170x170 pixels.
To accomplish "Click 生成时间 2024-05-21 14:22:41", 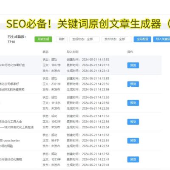I will pos(88,165).
